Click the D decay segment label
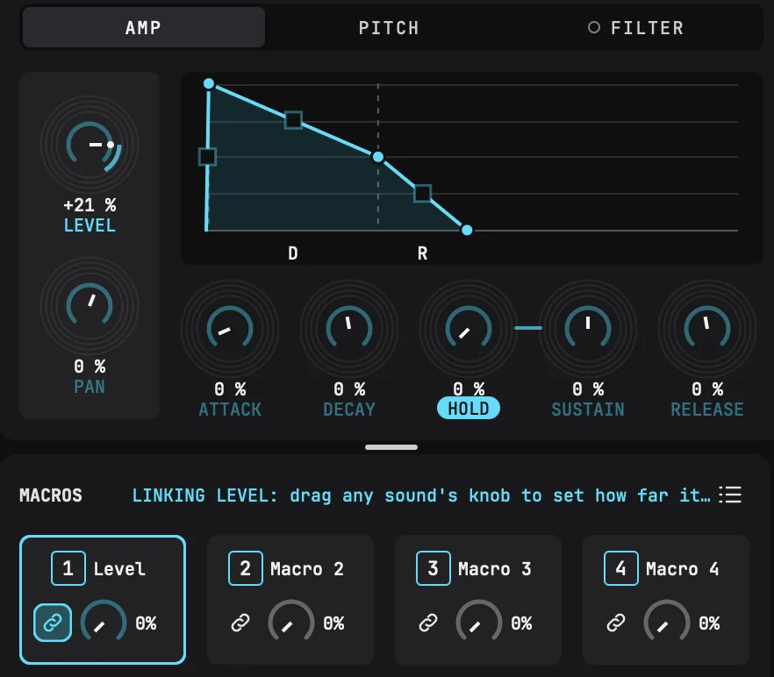Image resolution: width=774 pixels, height=677 pixels. point(293,253)
